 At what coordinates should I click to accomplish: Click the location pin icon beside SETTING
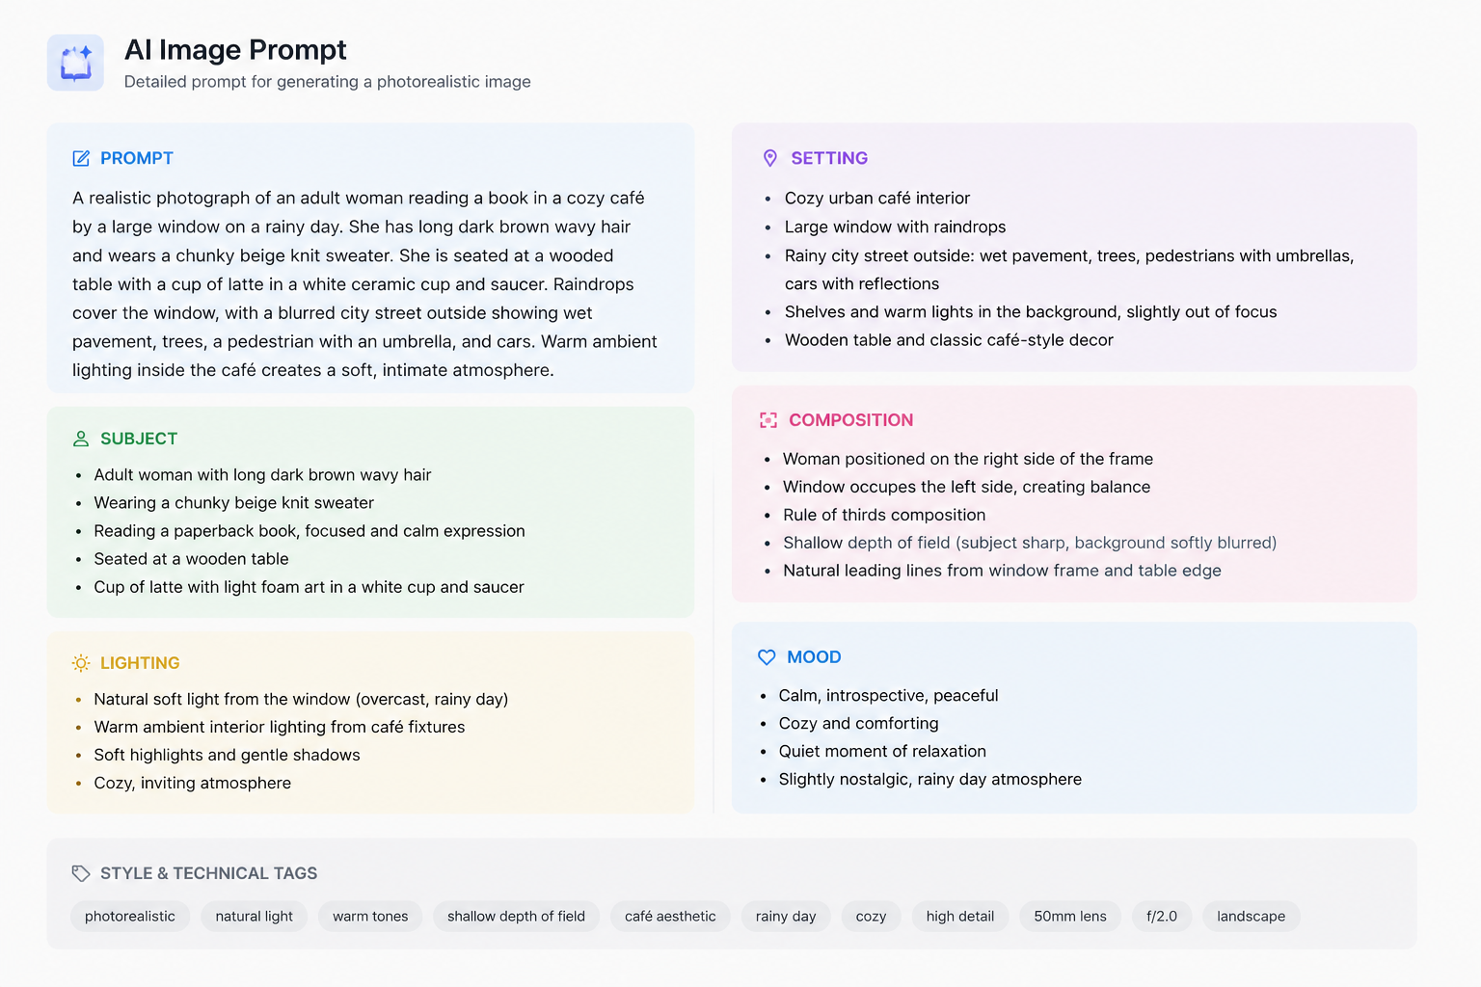coord(770,158)
